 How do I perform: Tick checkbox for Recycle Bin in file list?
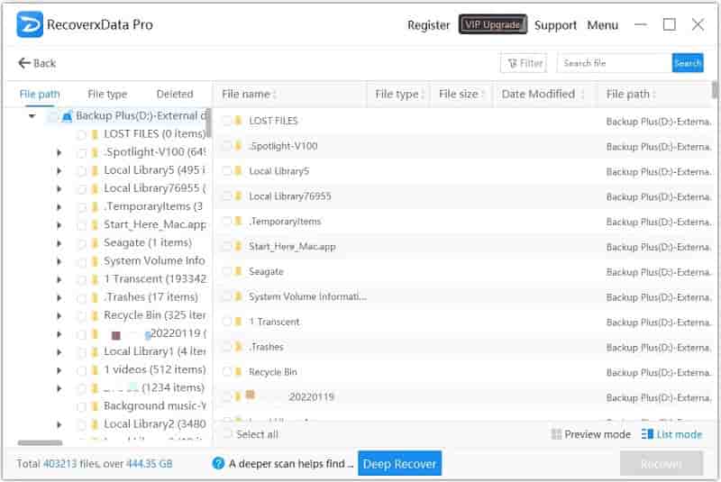pyautogui.click(x=227, y=372)
